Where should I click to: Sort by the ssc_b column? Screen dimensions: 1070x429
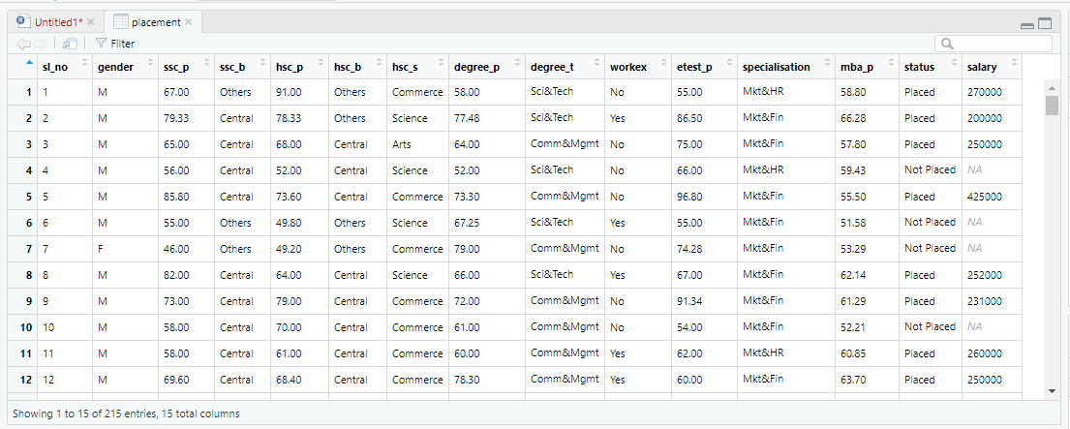242,67
